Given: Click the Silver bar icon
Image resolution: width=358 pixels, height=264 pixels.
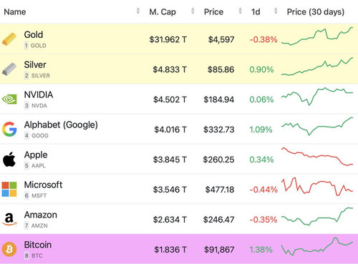Looking at the screenshot, I should coord(9,69).
